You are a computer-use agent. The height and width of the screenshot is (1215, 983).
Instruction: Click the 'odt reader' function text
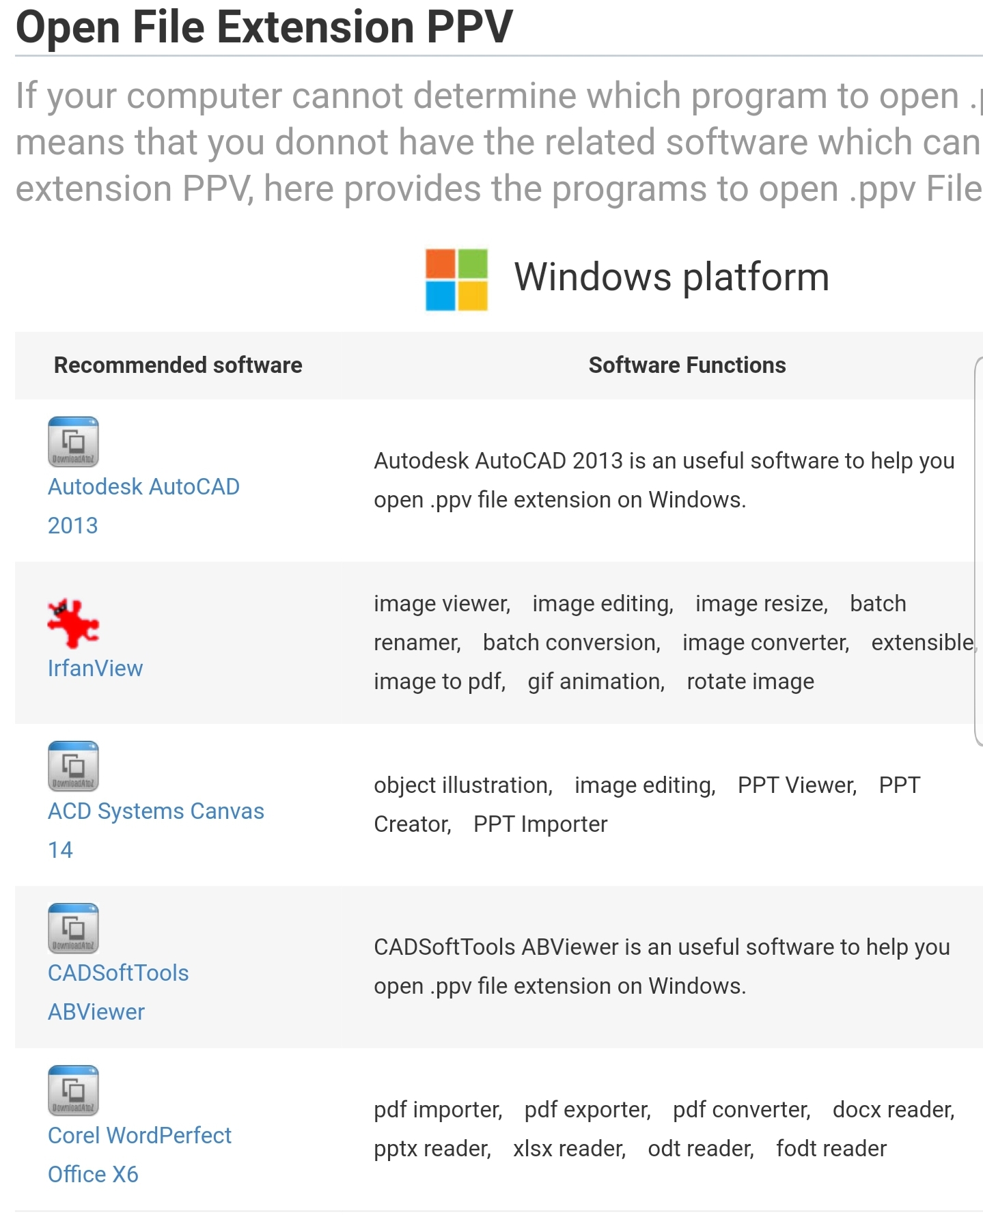[700, 1149]
